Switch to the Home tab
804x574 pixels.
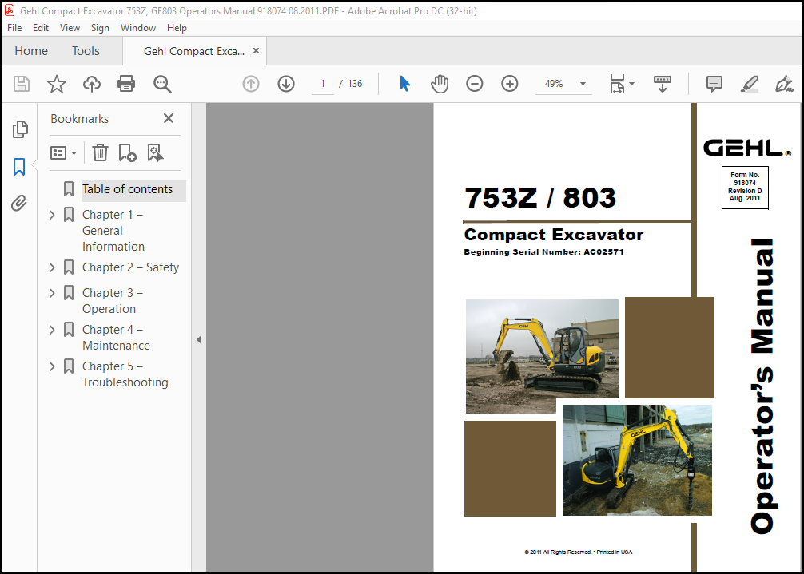[x=31, y=50]
